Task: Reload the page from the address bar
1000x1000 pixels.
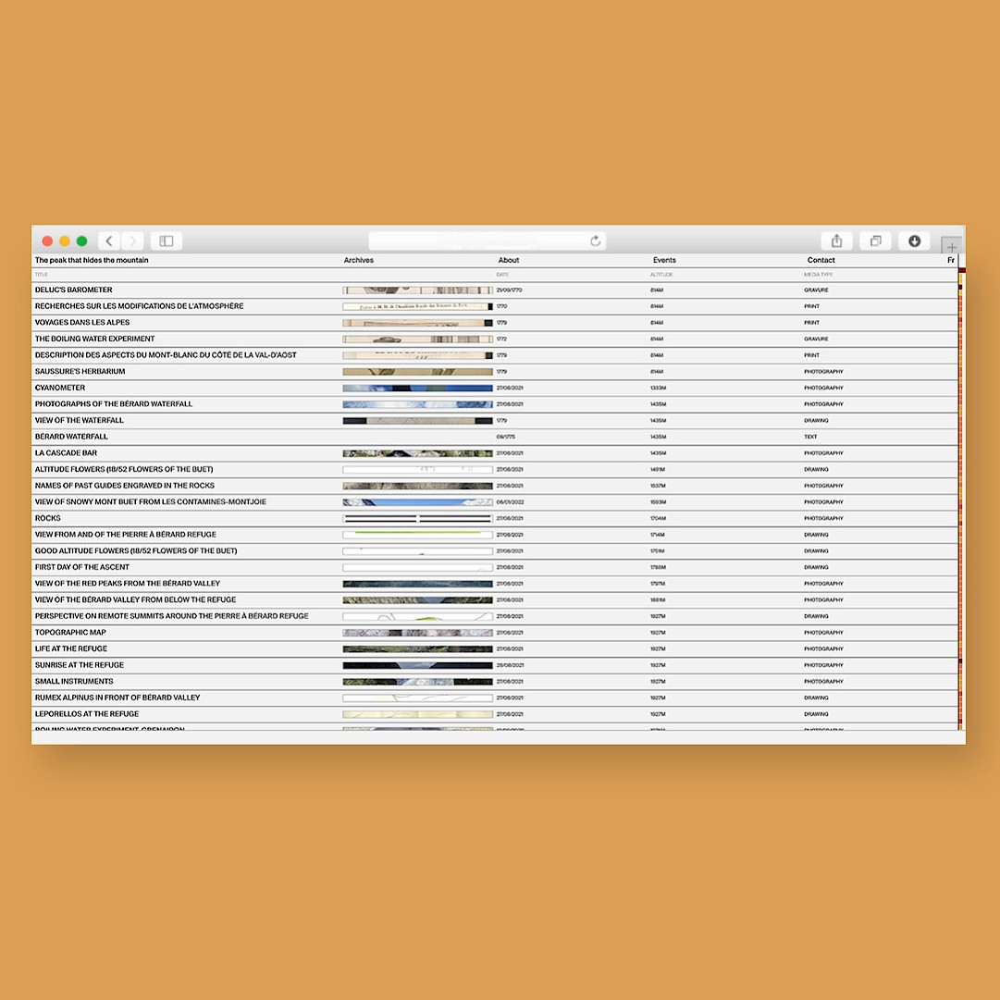Action: pos(596,241)
